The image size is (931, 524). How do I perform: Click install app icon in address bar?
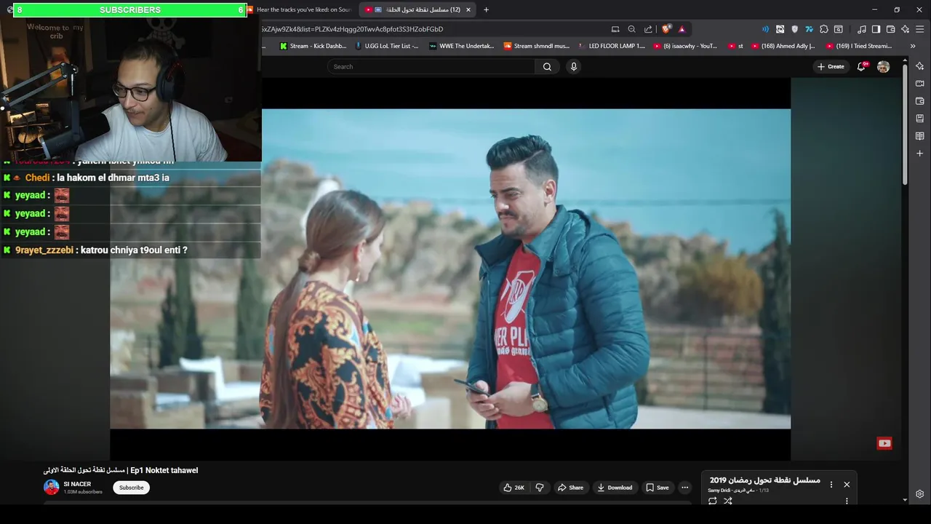click(x=615, y=29)
